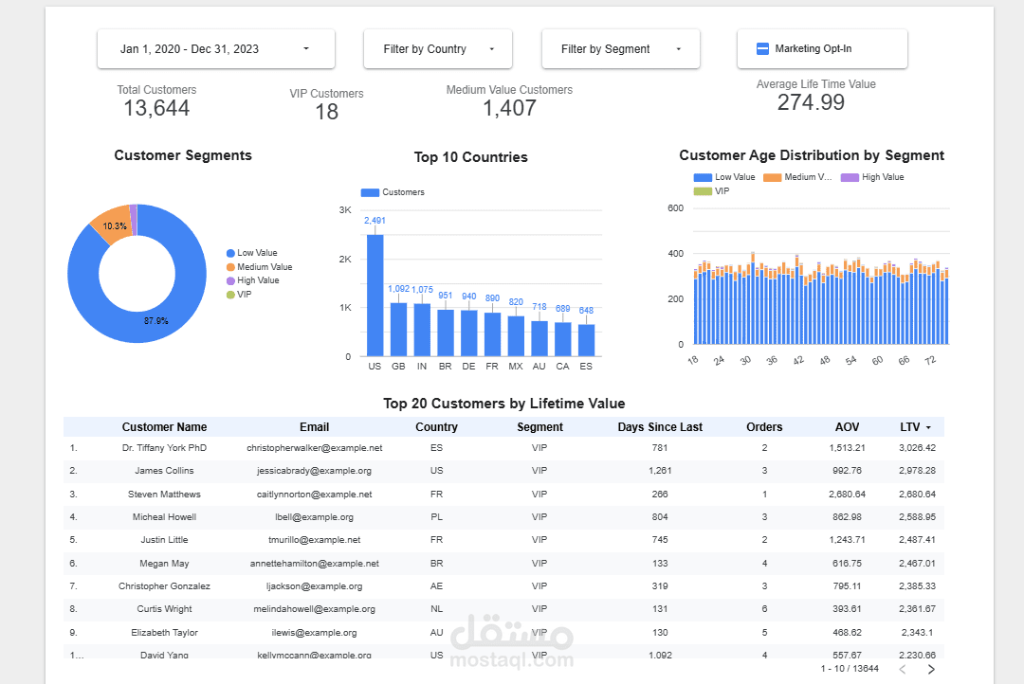Viewport: 1024px width, 684px height.
Task: Select the orange Medium Value donut slice
Action: click(110, 225)
